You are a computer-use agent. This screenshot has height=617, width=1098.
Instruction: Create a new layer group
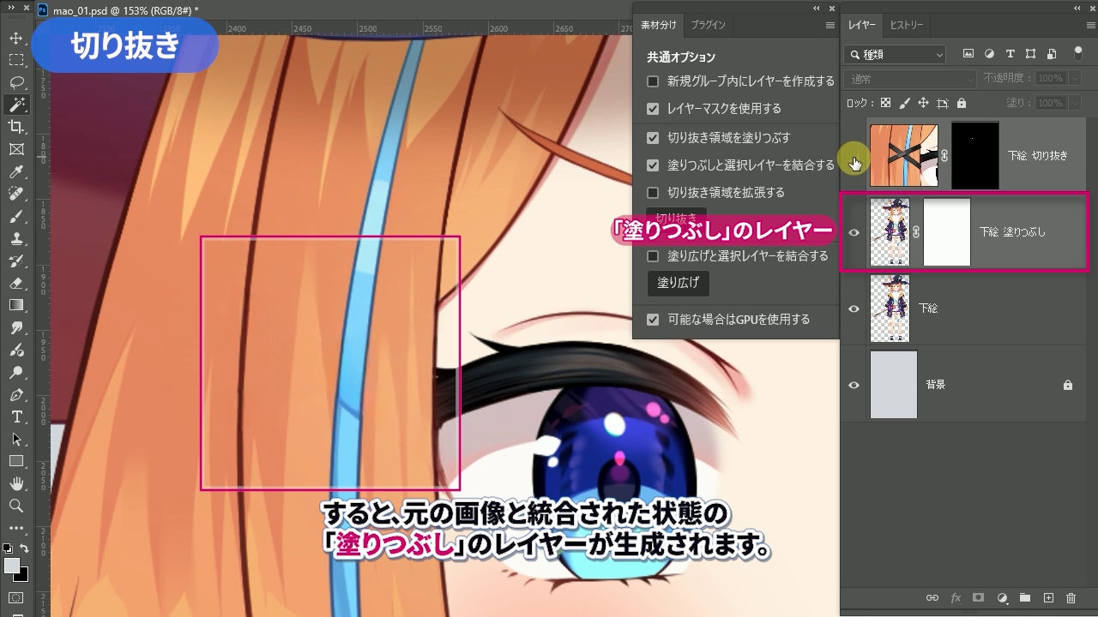point(1024,598)
